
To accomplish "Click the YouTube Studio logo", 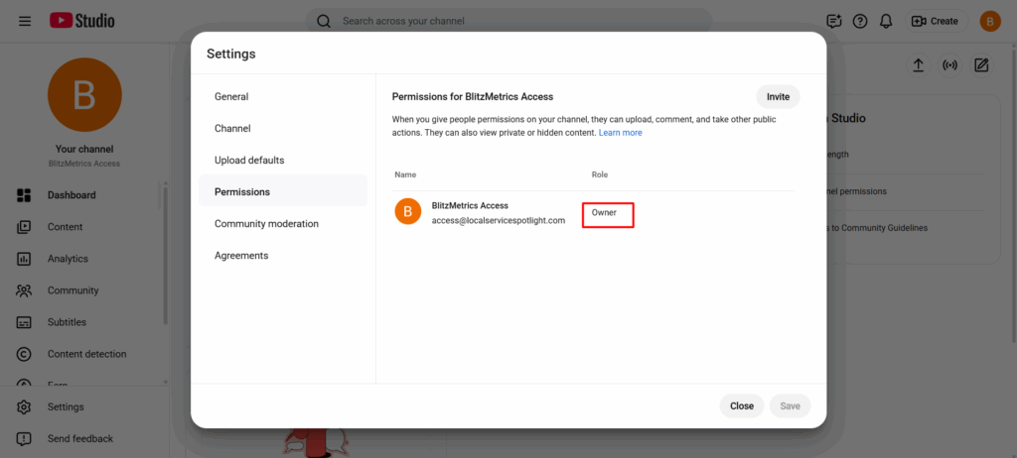I will click(x=82, y=21).
